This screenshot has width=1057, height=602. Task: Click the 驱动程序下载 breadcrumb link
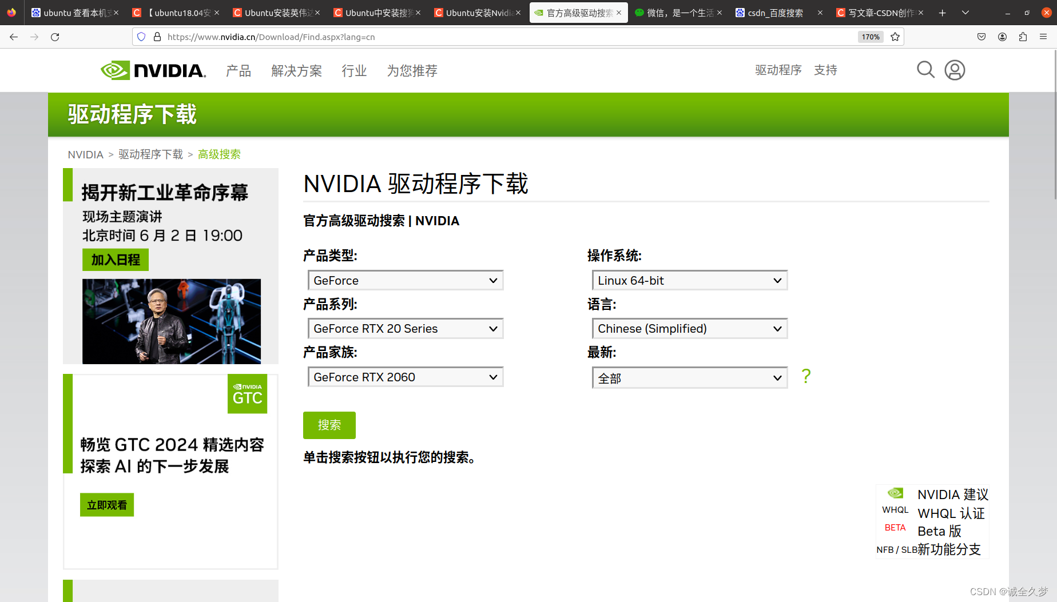click(x=150, y=154)
